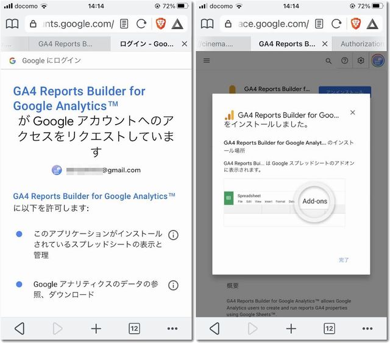Show info for Google アナリティクスのデータ permission

click(x=173, y=285)
